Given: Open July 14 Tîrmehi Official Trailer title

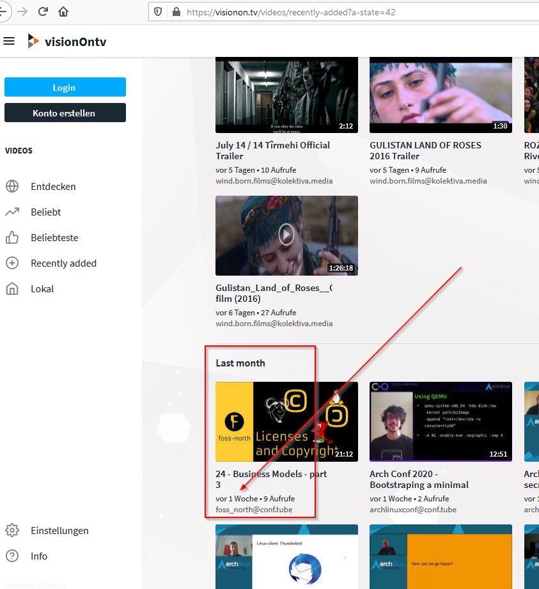Looking at the screenshot, I should pyautogui.click(x=272, y=151).
